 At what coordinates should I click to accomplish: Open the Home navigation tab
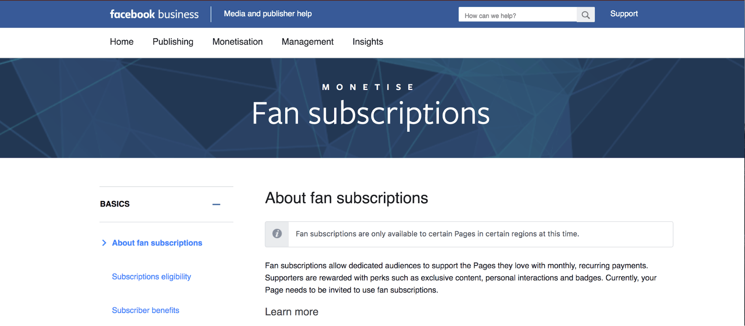(121, 42)
